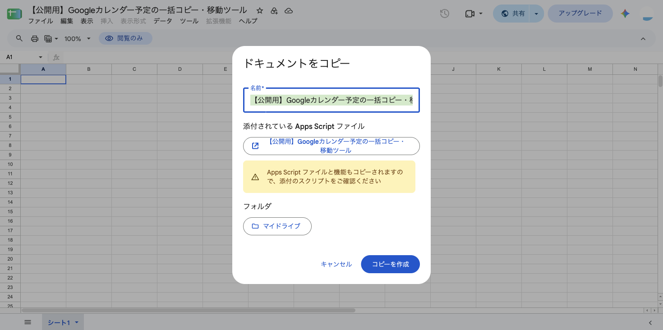
Task: Open the share options dropdown arrow
Action: [536, 14]
